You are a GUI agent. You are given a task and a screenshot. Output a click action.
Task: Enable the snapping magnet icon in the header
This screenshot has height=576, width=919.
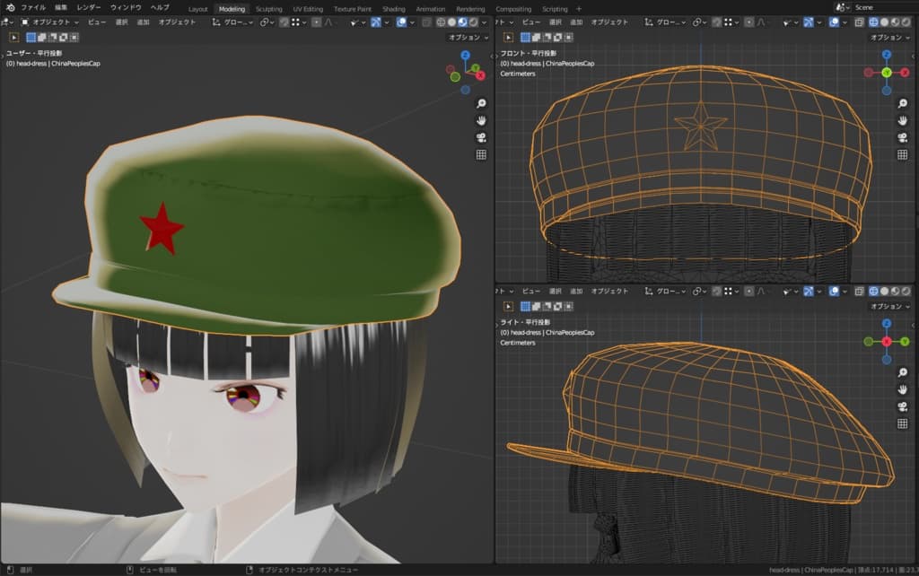point(283,22)
